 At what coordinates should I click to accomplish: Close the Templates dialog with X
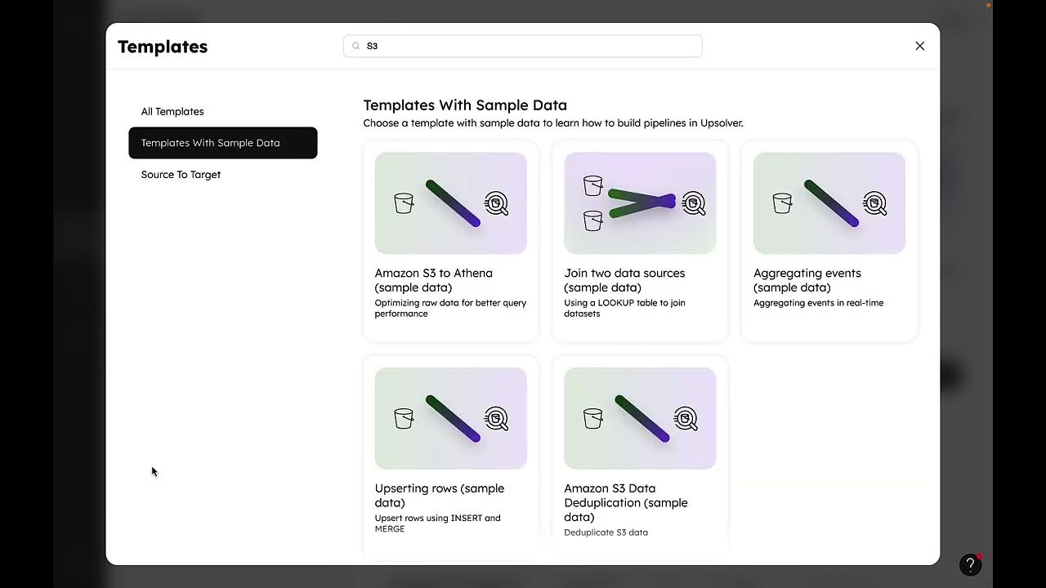point(919,47)
